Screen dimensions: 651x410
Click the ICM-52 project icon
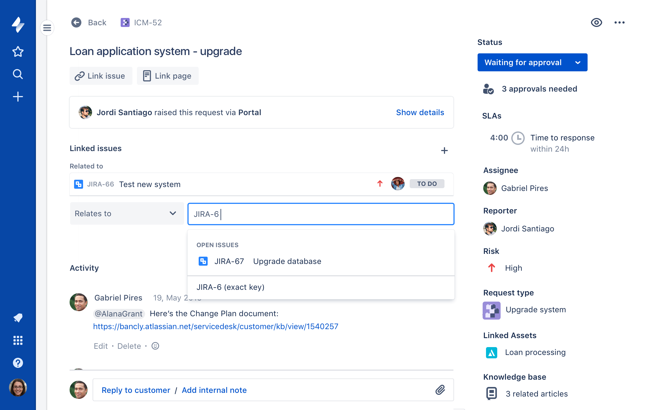[x=125, y=22]
